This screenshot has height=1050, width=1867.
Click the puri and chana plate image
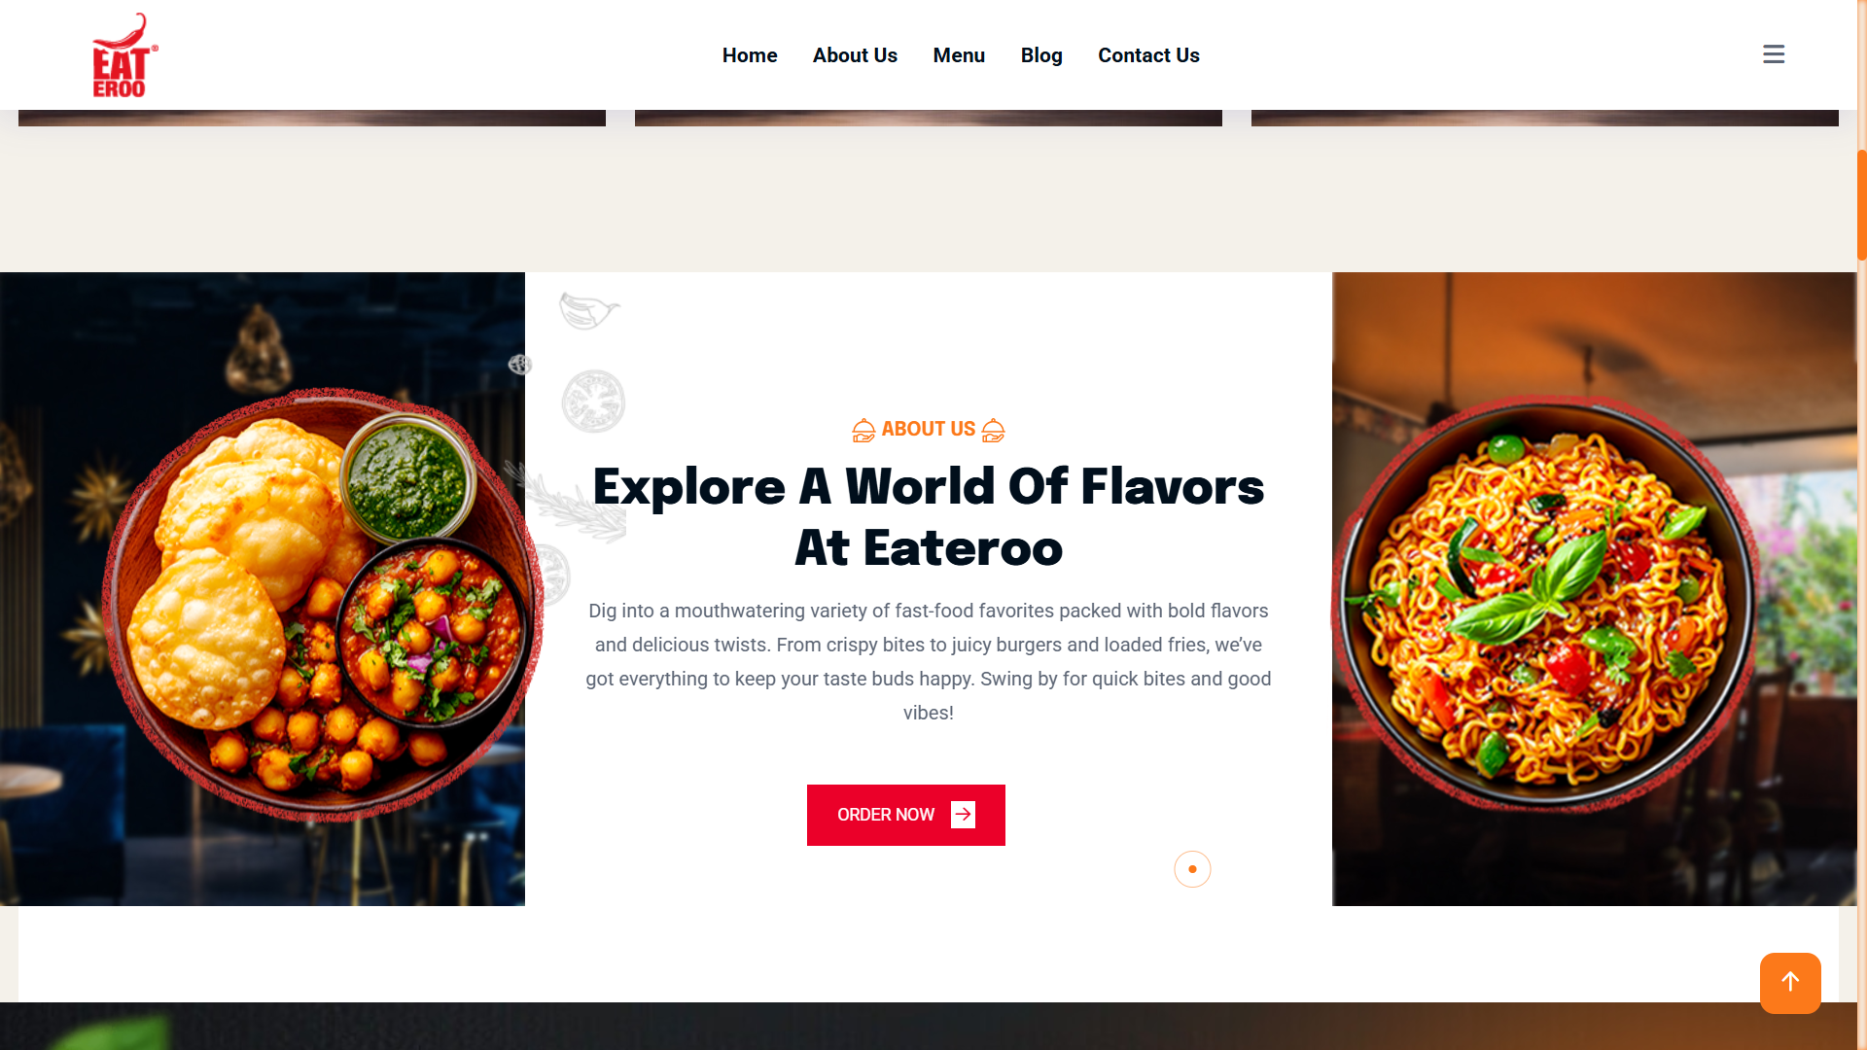coord(321,605)
